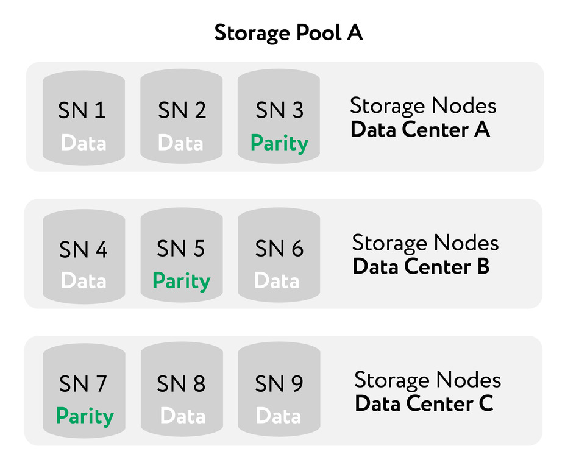Click Storage Nodes text above Data Center B
This screenshot has width=565, height=468.
coord(425,243)
